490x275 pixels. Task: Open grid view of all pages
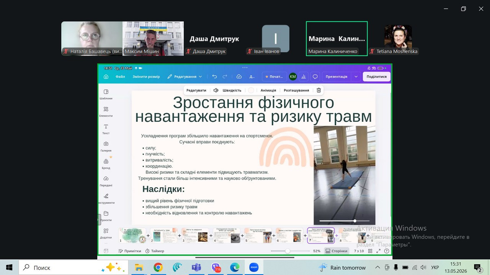coord(370,251)
